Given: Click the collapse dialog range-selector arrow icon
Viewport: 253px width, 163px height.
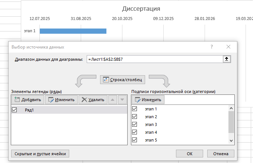Looking at the screenshot, I should click(227, 59).
